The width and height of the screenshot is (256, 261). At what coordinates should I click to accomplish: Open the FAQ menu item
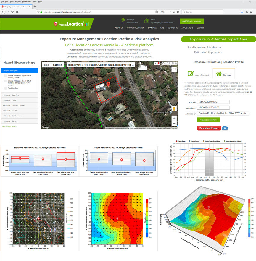tap(162, 28)
